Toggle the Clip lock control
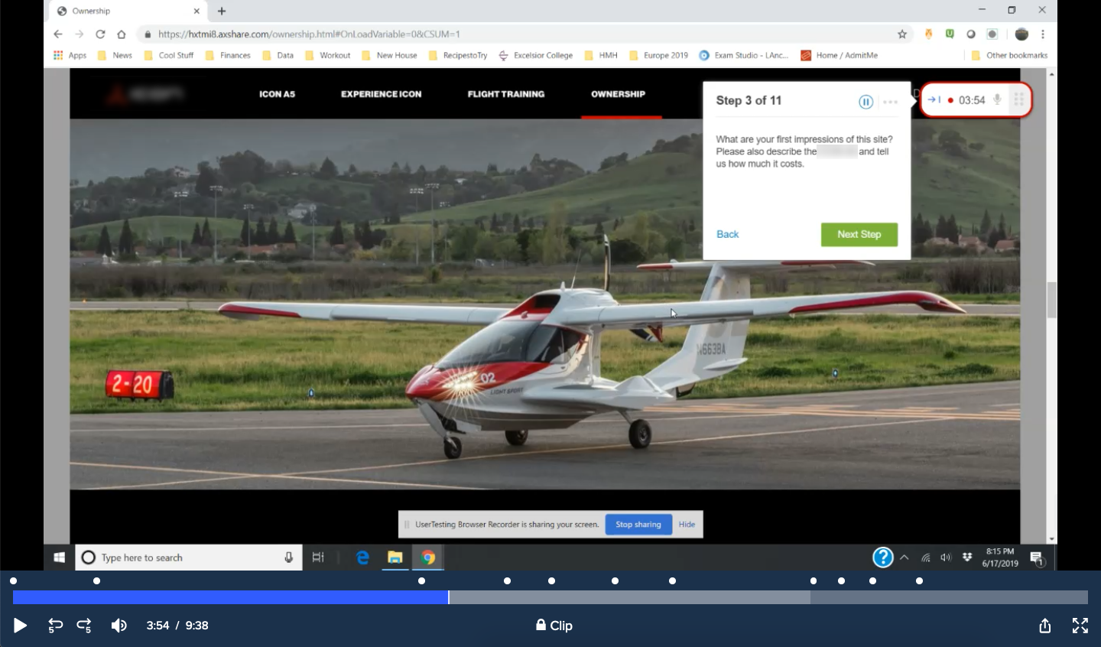 (554, 626)
